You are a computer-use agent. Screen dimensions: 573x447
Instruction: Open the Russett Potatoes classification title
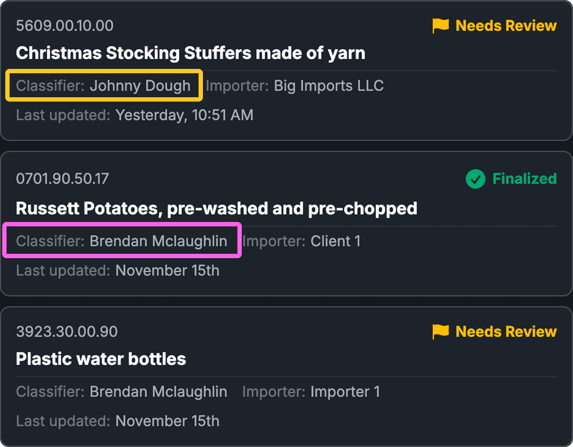(x=216, y=208)
